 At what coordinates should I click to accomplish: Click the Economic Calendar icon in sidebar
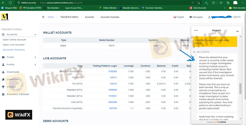point(3,94)
